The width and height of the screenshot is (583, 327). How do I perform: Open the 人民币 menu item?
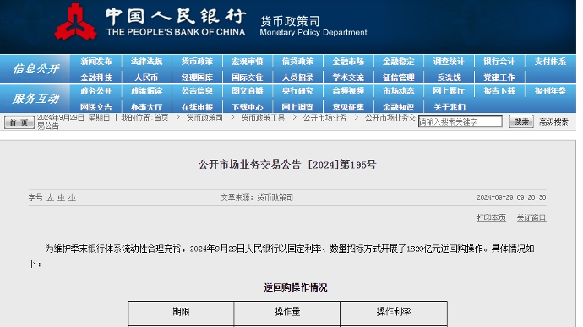coord(146,78)
